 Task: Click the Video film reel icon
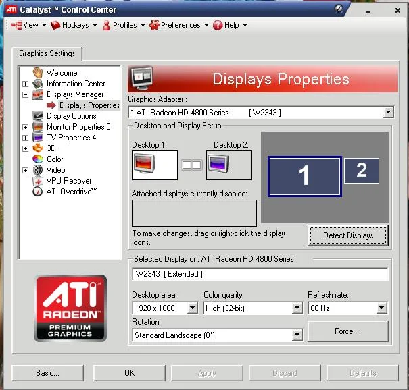tap(38, 170)
